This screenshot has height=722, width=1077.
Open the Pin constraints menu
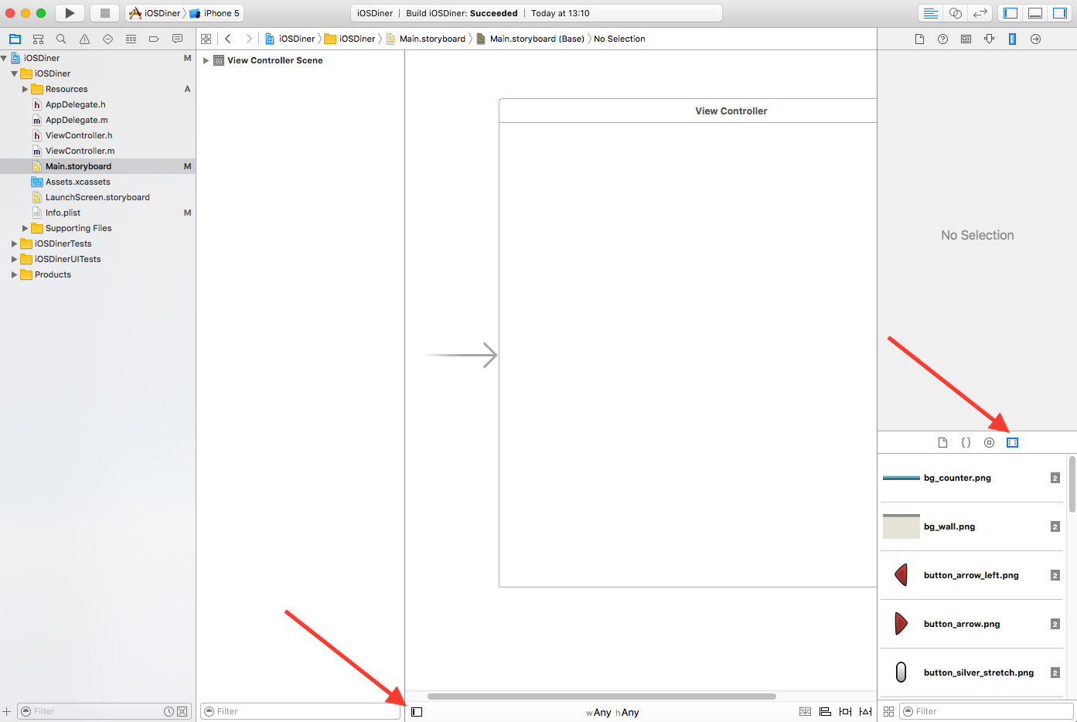[845, 711]
